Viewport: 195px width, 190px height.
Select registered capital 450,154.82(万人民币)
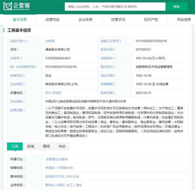[x=150, y=58]
